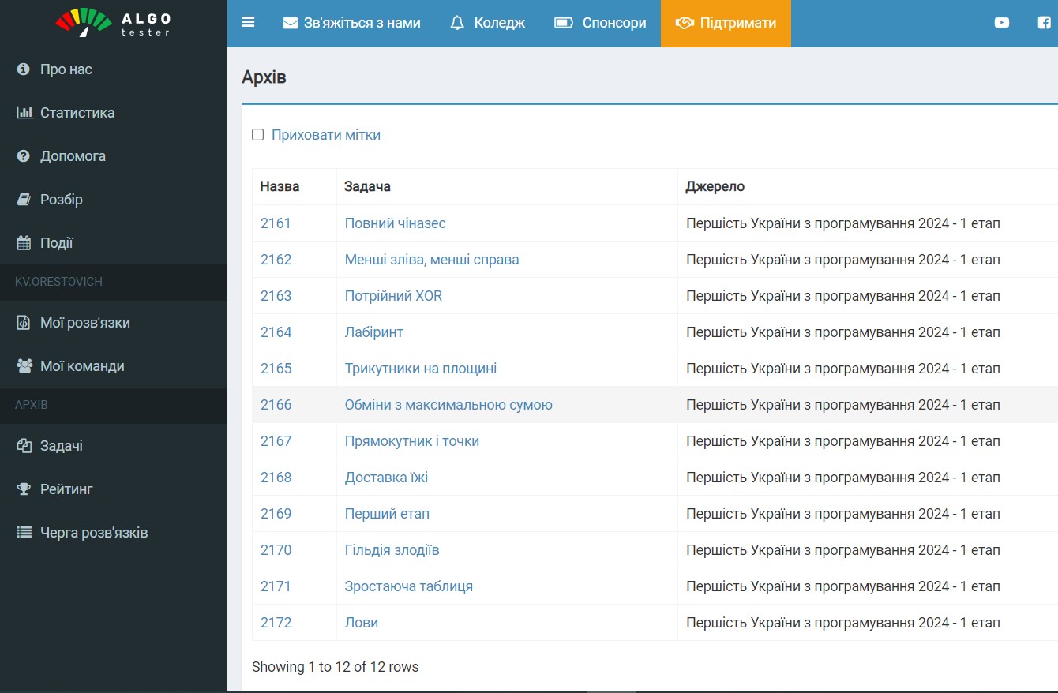The width and height of the screenshot is (1058, 693).
Task: Click the bar chart icon for Статистика
Action: tap(24, 113)
